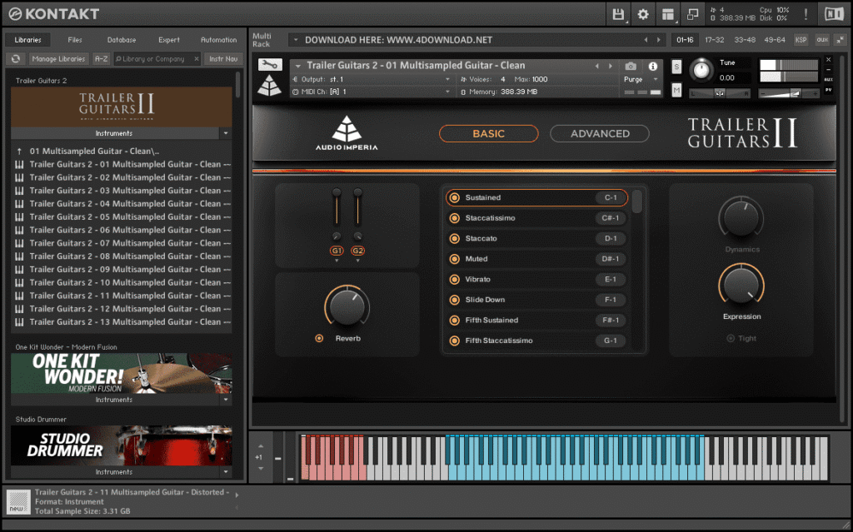Open Kontakt options via the gear icon
The width and height of the screenshot is (853, 532).
pos(644,13)
